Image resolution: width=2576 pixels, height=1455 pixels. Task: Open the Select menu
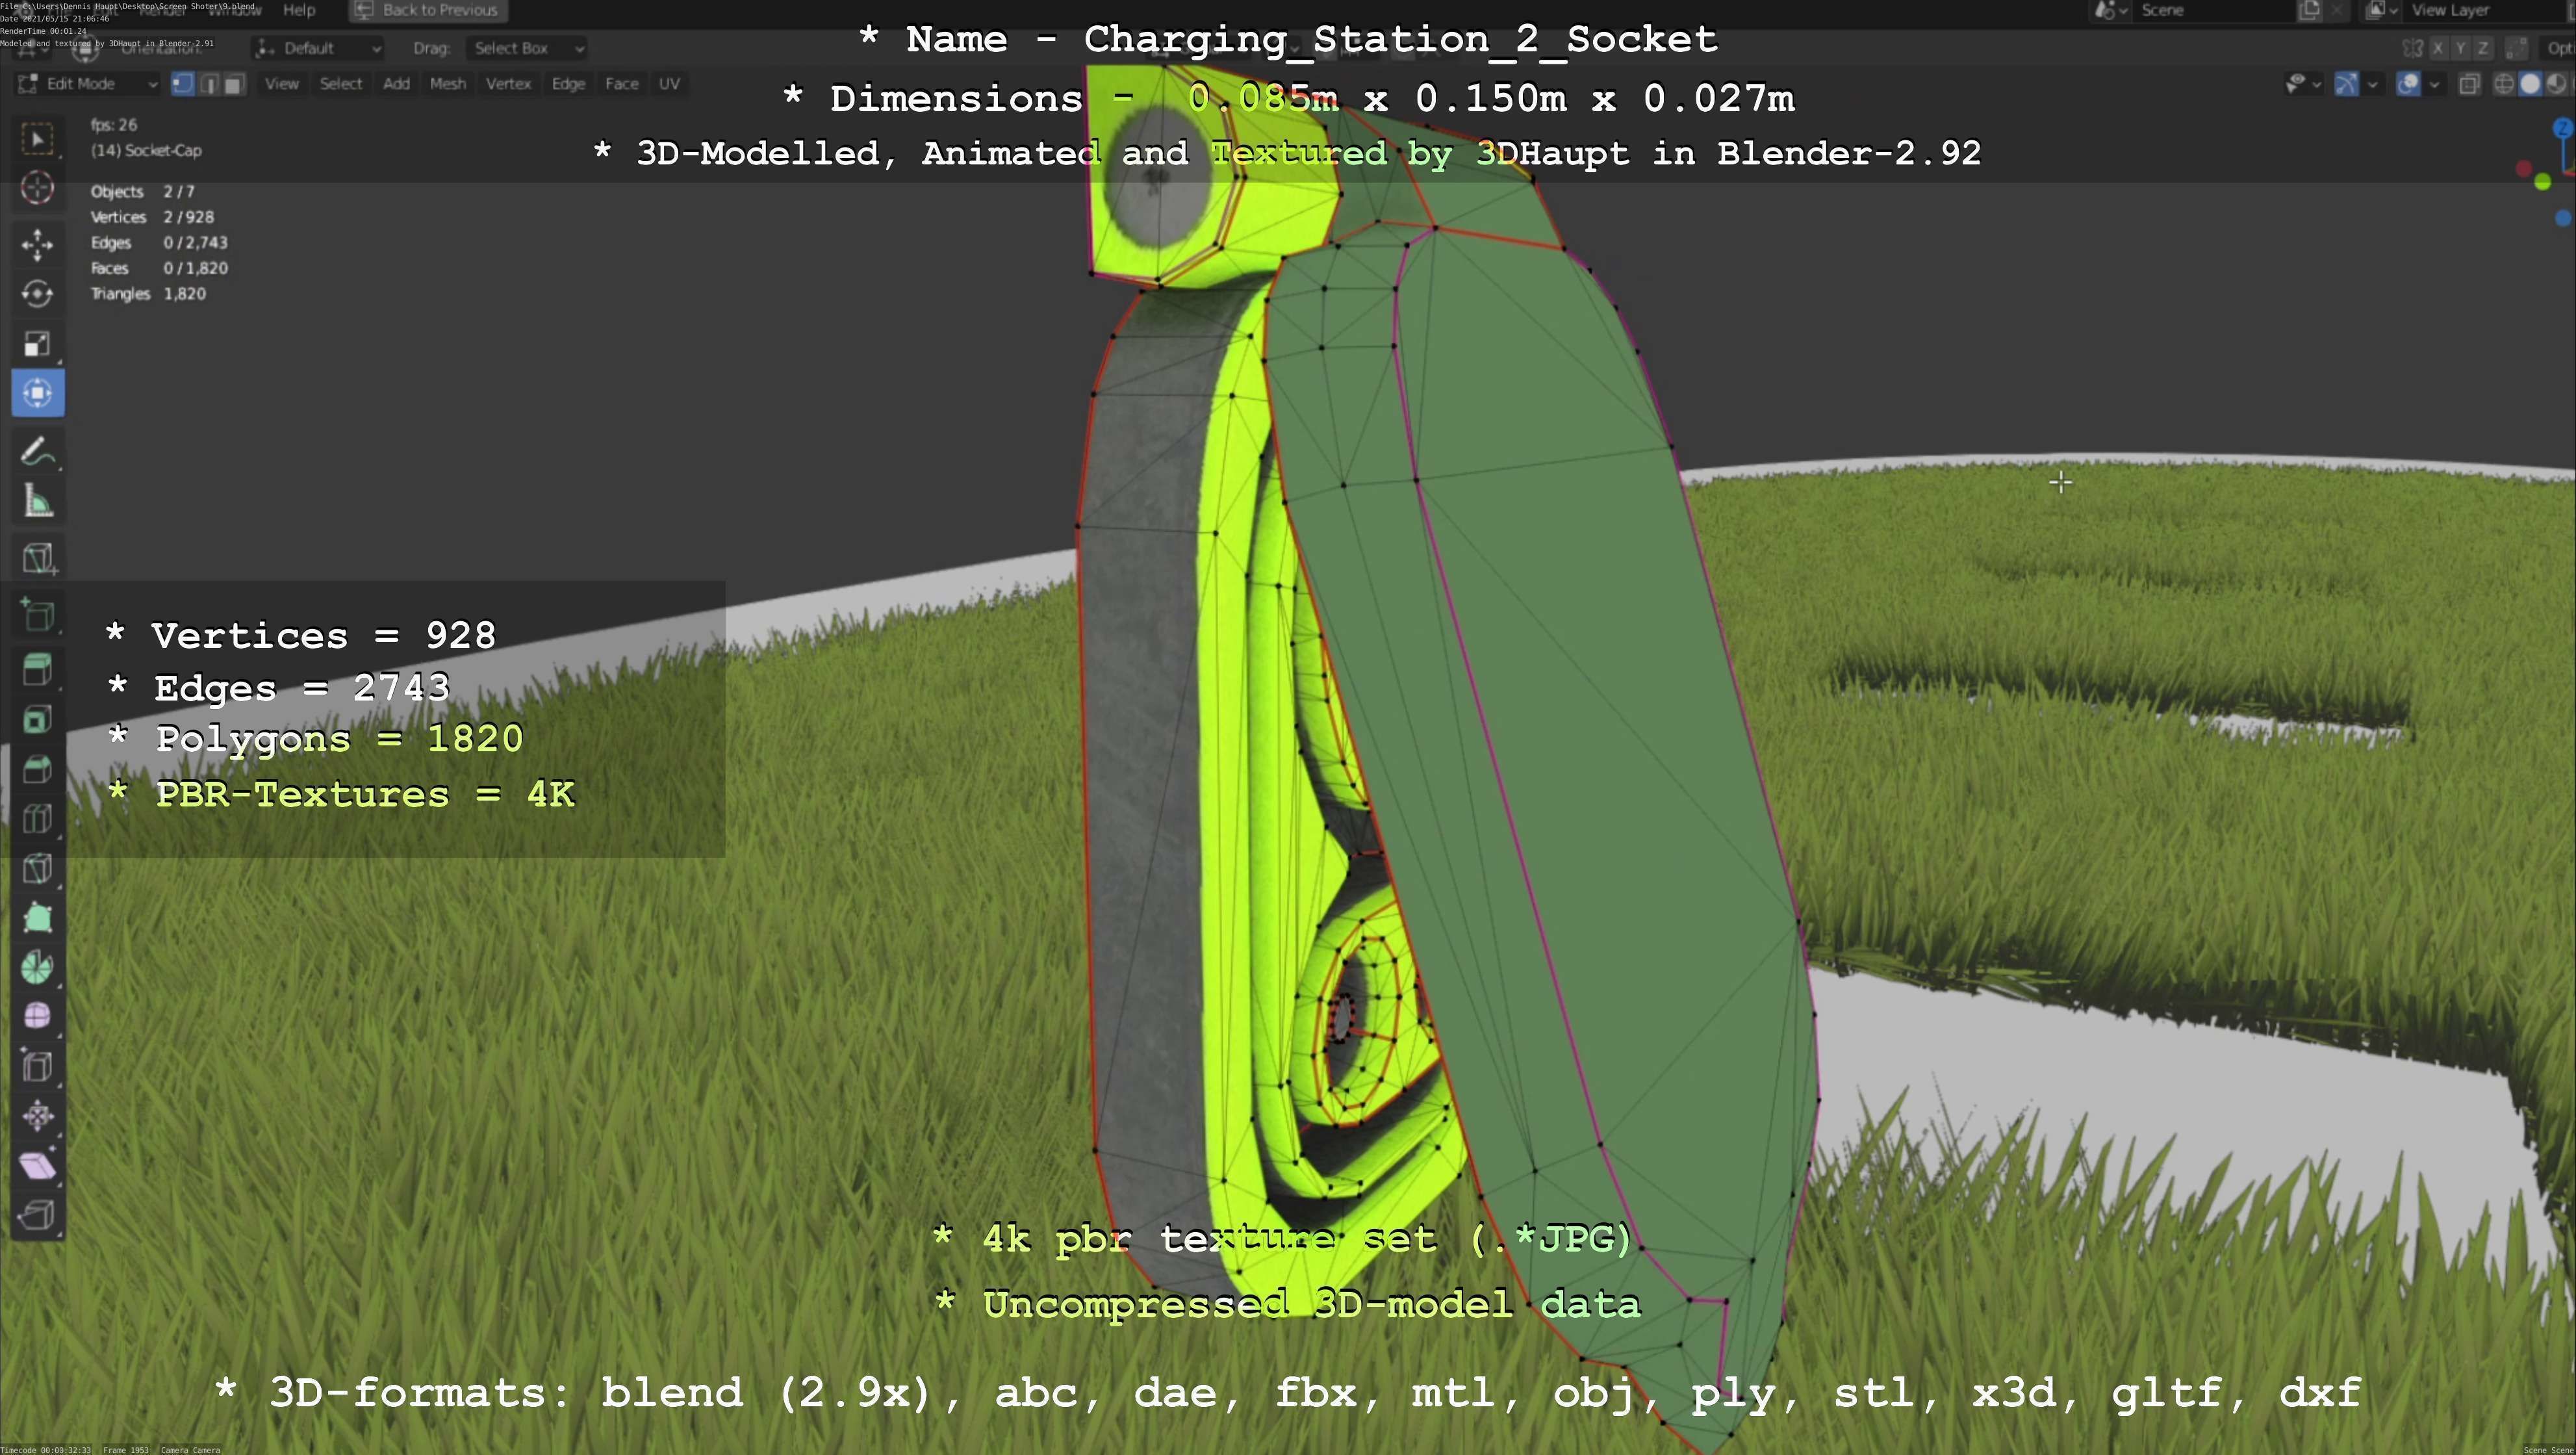click(341, 84)
